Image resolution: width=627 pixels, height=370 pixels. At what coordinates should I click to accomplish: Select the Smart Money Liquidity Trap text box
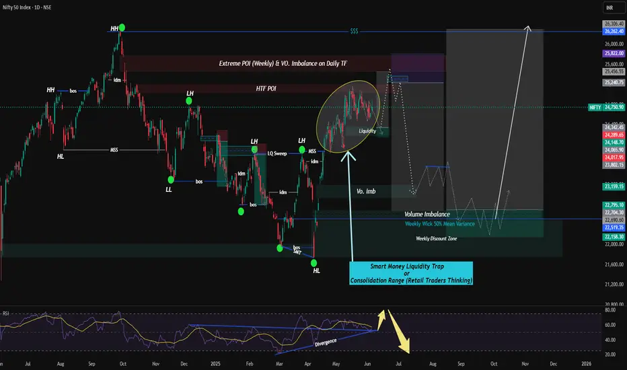click(411, 273)
